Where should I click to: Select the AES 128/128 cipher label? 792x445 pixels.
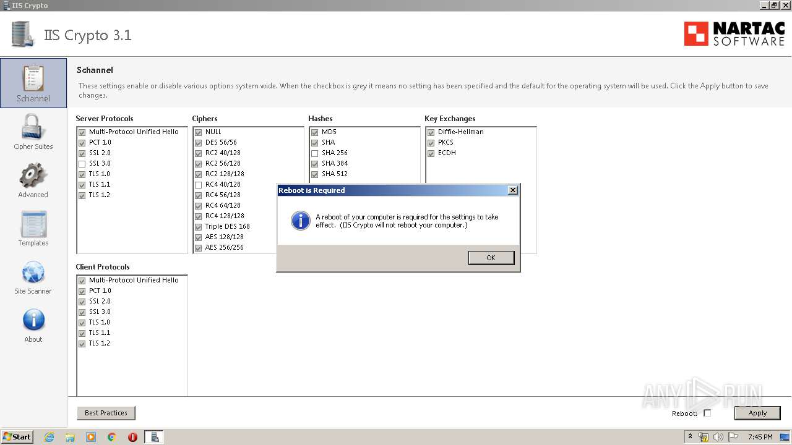tap(225, 237)
